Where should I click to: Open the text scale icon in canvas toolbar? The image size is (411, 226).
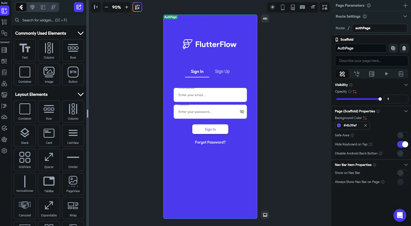pos(313,7)
